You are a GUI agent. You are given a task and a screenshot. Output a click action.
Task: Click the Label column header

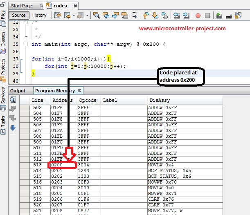coord(124,100)
